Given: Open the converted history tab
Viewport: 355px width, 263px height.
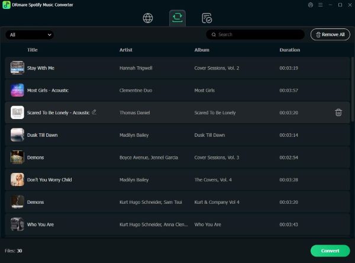Looking at the screenshot, I should point(206,18).
